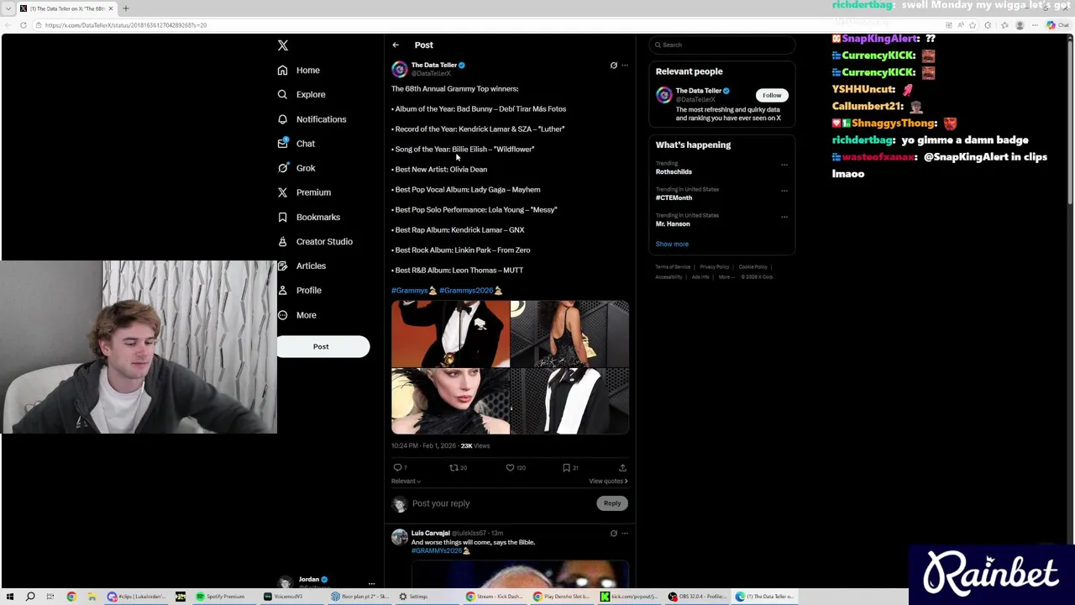Open options for the #CTEMonth trend
1075x605 pixels.
(784, 191)
